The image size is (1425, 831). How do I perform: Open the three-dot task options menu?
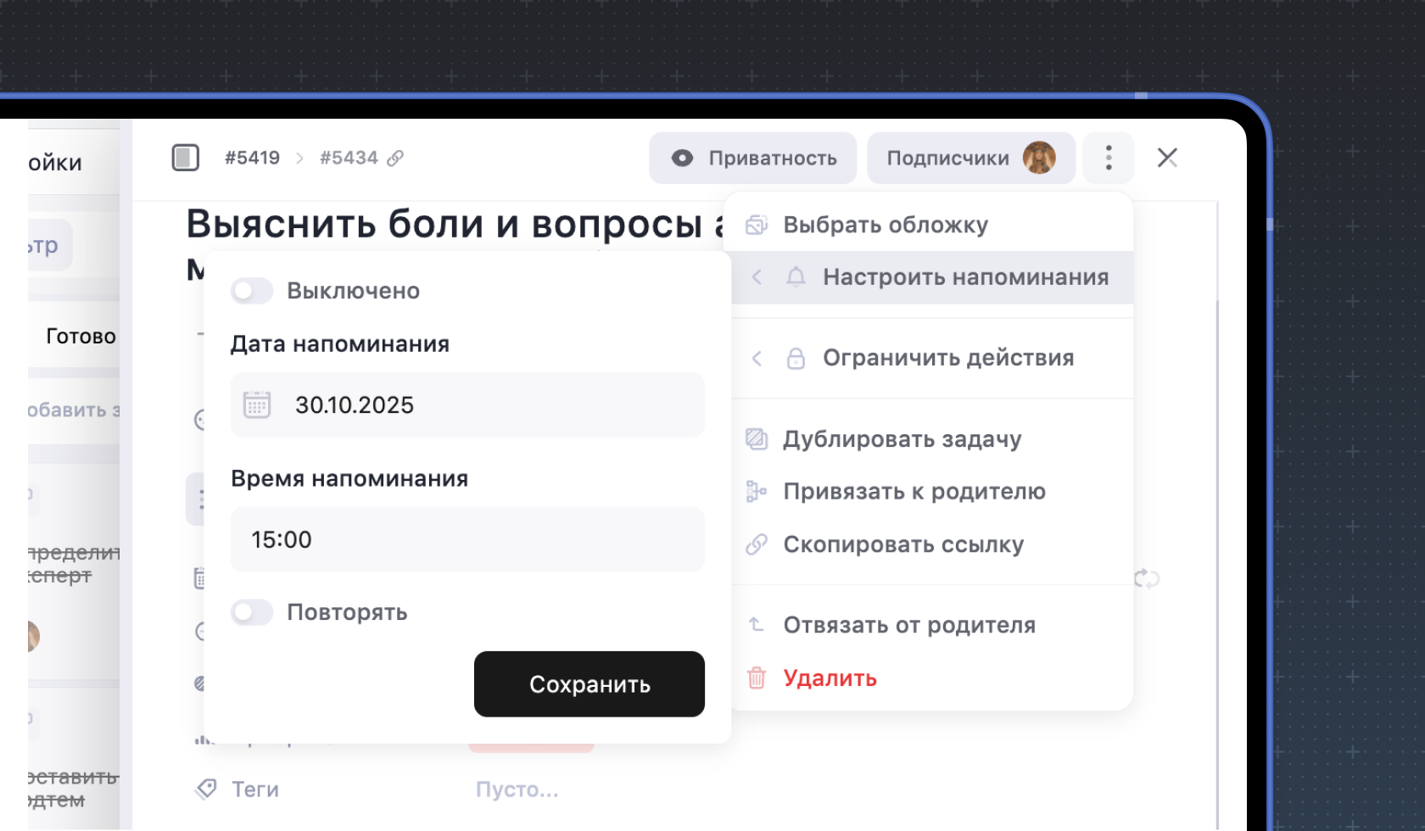[x=1108, y=158]
